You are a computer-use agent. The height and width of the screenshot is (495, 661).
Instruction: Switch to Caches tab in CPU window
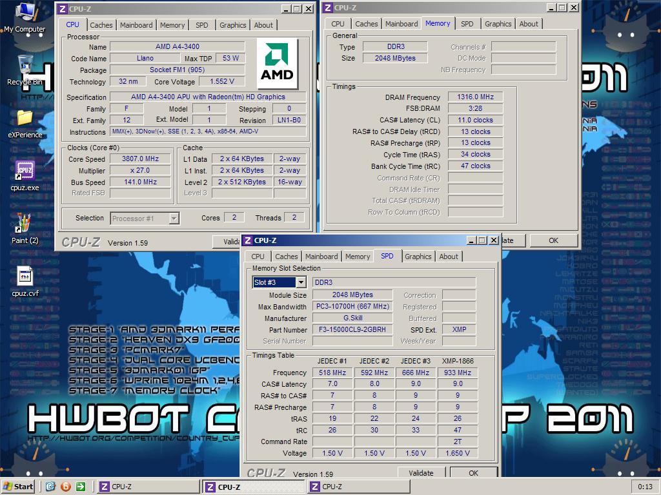[101, 25]
